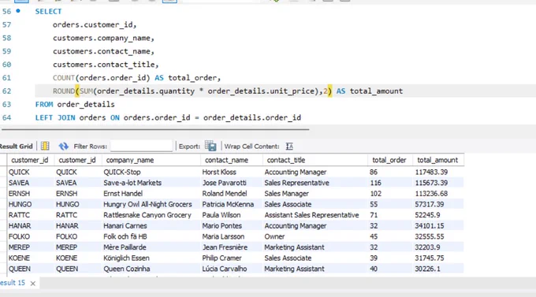Select total_amount cell '115673.39'
The height and width of the screenshot is (297, 536).
[x=431, y=183]
